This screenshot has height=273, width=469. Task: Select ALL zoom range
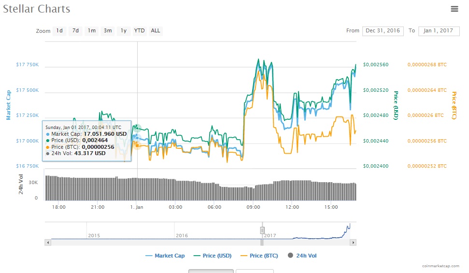pyautogui.click(x=156, y=30)
